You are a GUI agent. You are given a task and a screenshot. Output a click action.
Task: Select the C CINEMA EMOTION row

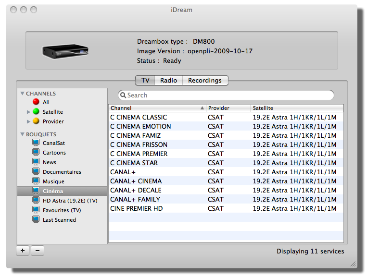point(226,126)
